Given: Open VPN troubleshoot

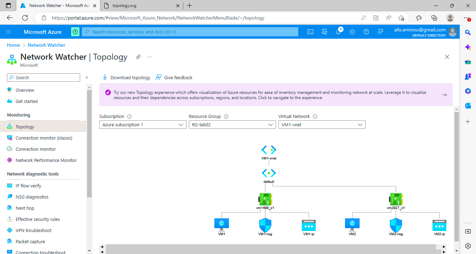Looking at the screenshot, I should pos(33,230).
